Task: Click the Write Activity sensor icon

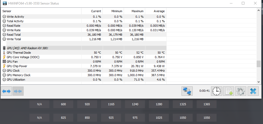Action: pos(4,17)
